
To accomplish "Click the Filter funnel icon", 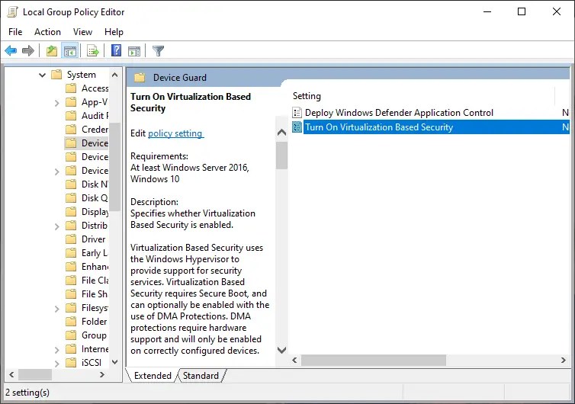I will click(158, 51).
